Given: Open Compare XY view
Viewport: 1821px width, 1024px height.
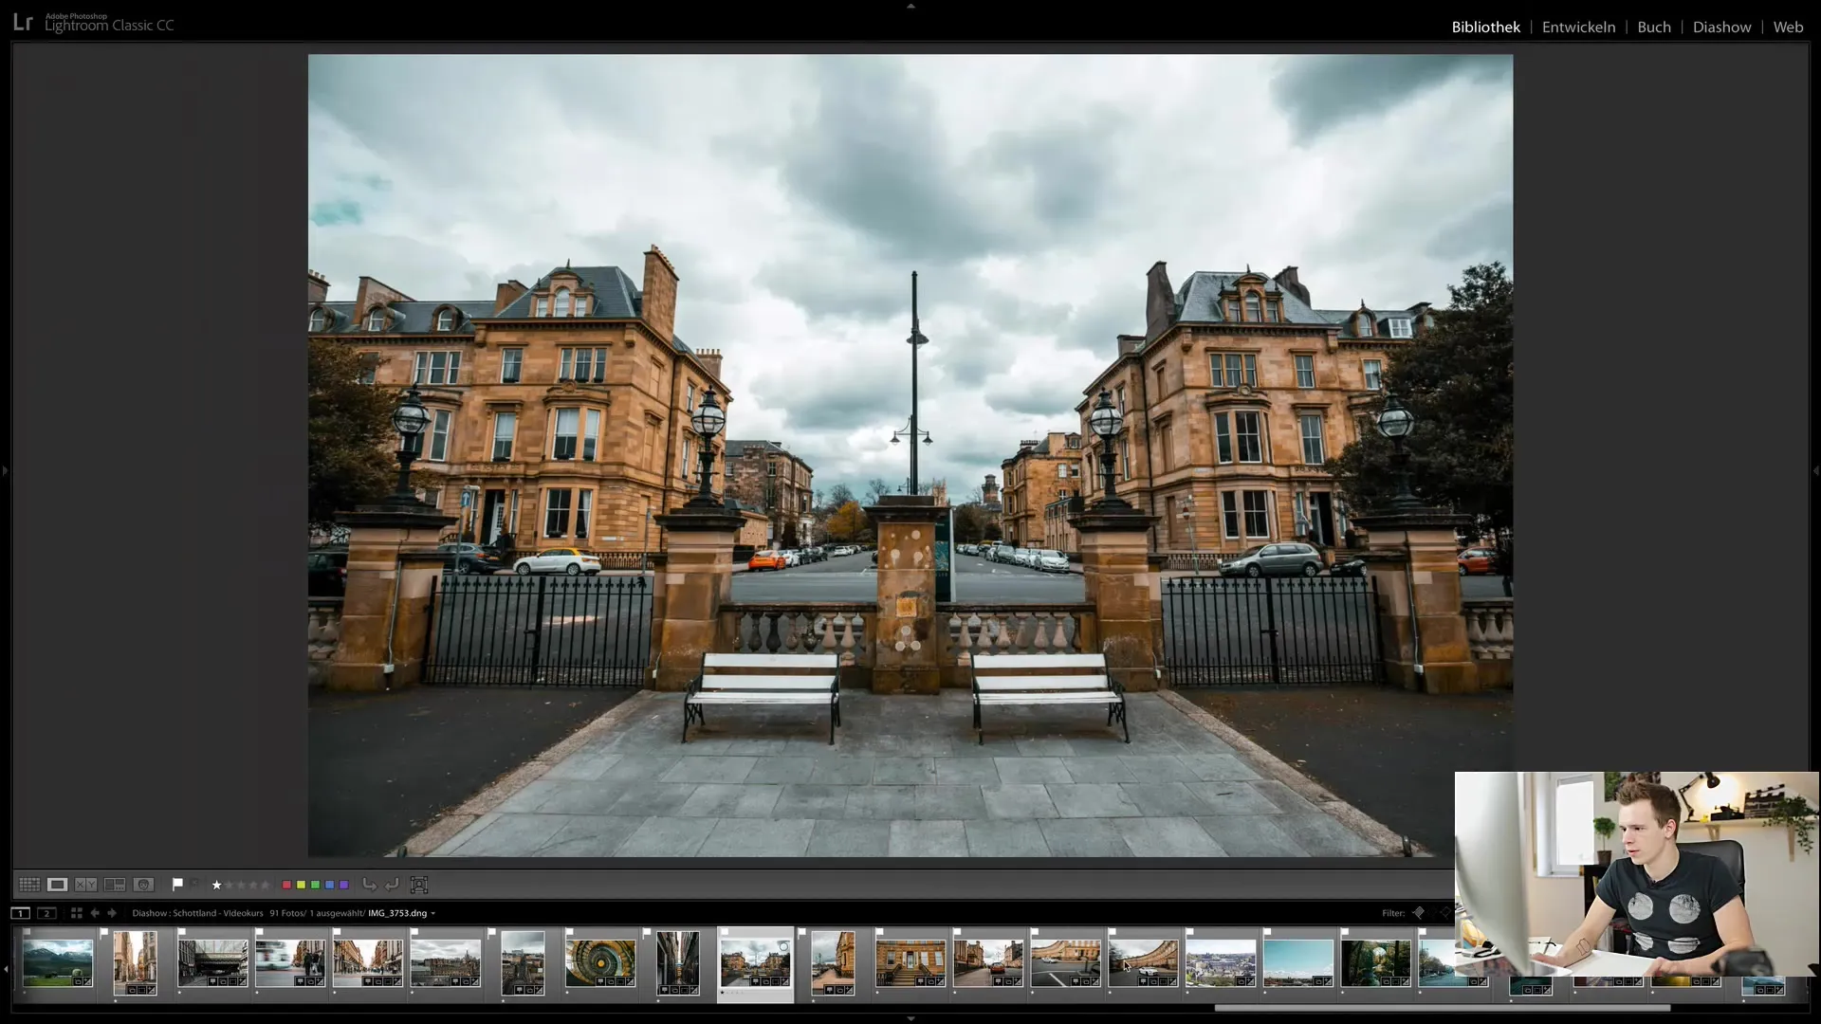Looking at the screenshot, I should [86, 885].
